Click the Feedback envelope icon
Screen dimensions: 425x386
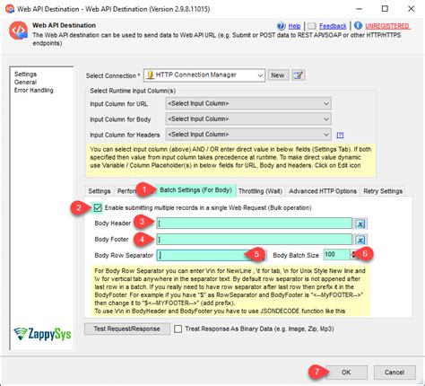[312, 26]
